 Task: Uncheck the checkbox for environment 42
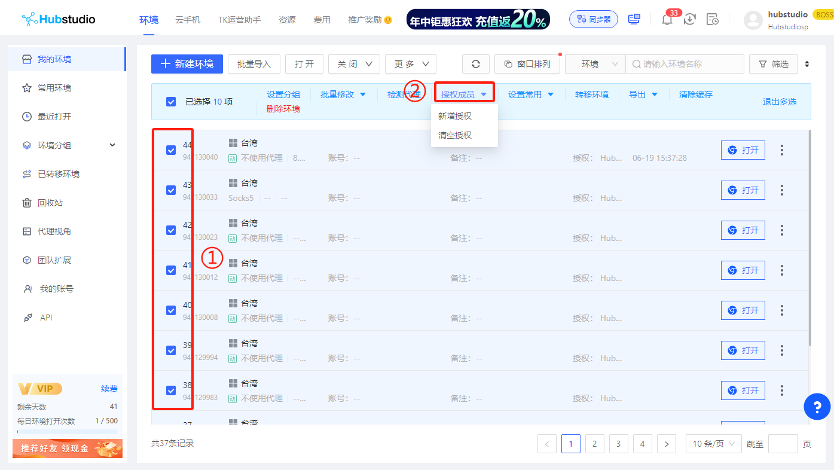171,230
